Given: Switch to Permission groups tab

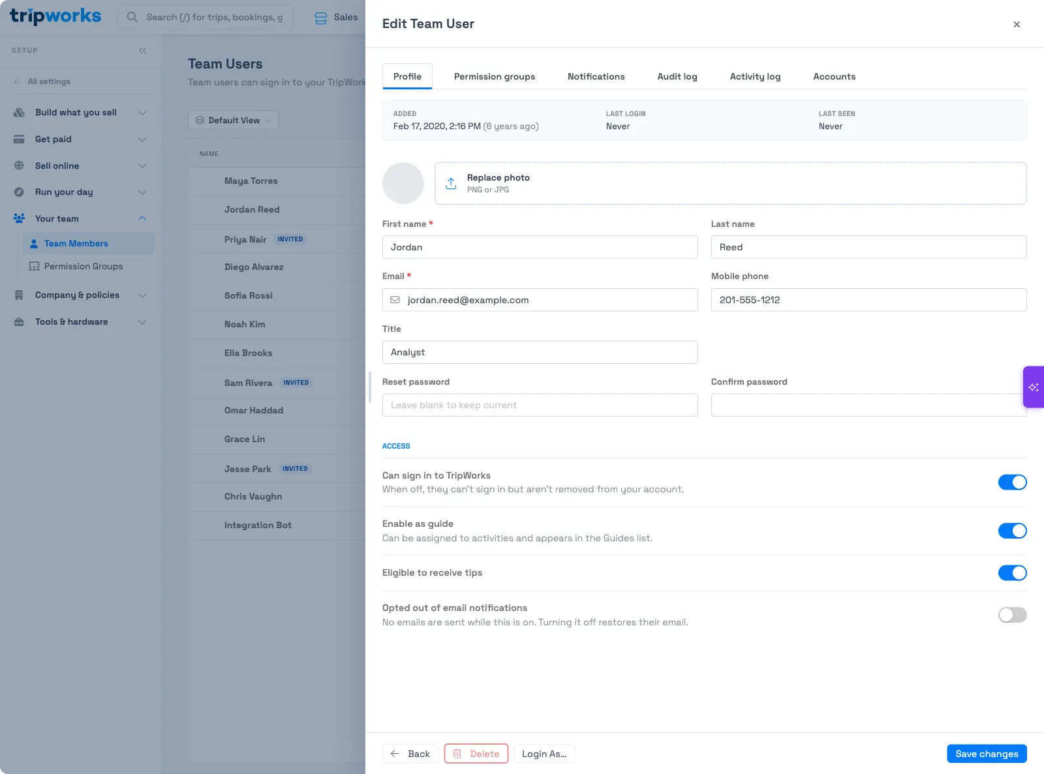Looking at the screenshot, I should [495, 76].
